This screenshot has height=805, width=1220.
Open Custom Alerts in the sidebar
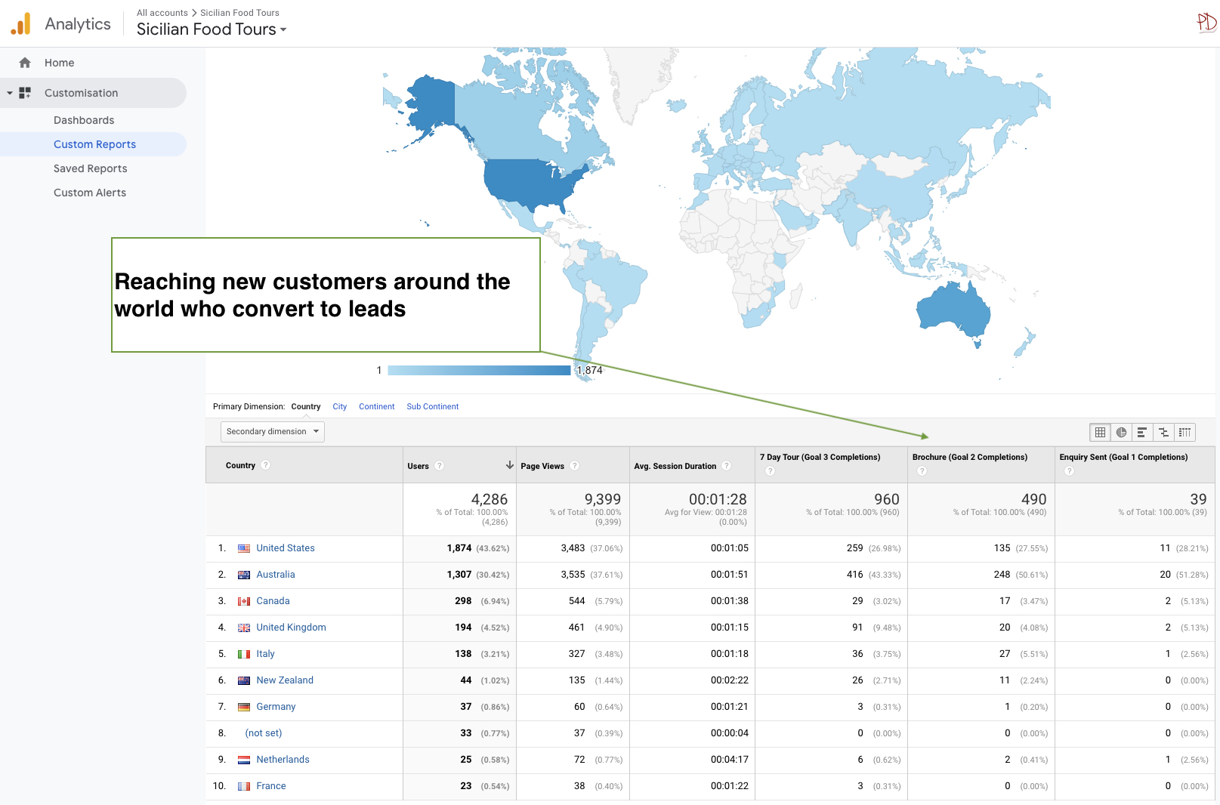pyautogui.click(x=90, y=193)
